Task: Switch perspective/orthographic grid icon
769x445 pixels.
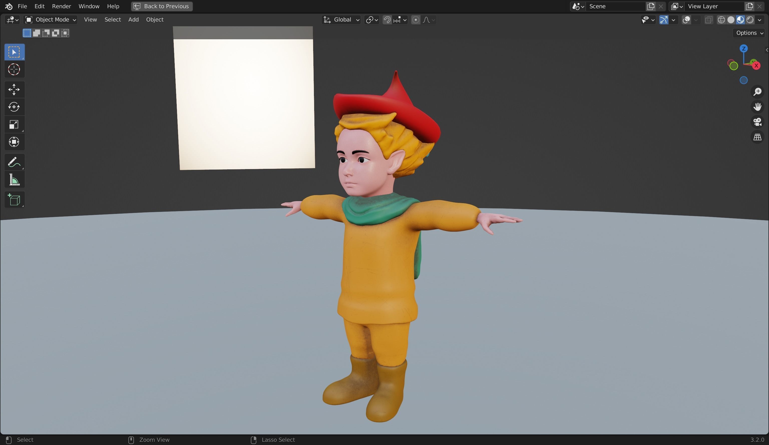Action: [757, 137]
